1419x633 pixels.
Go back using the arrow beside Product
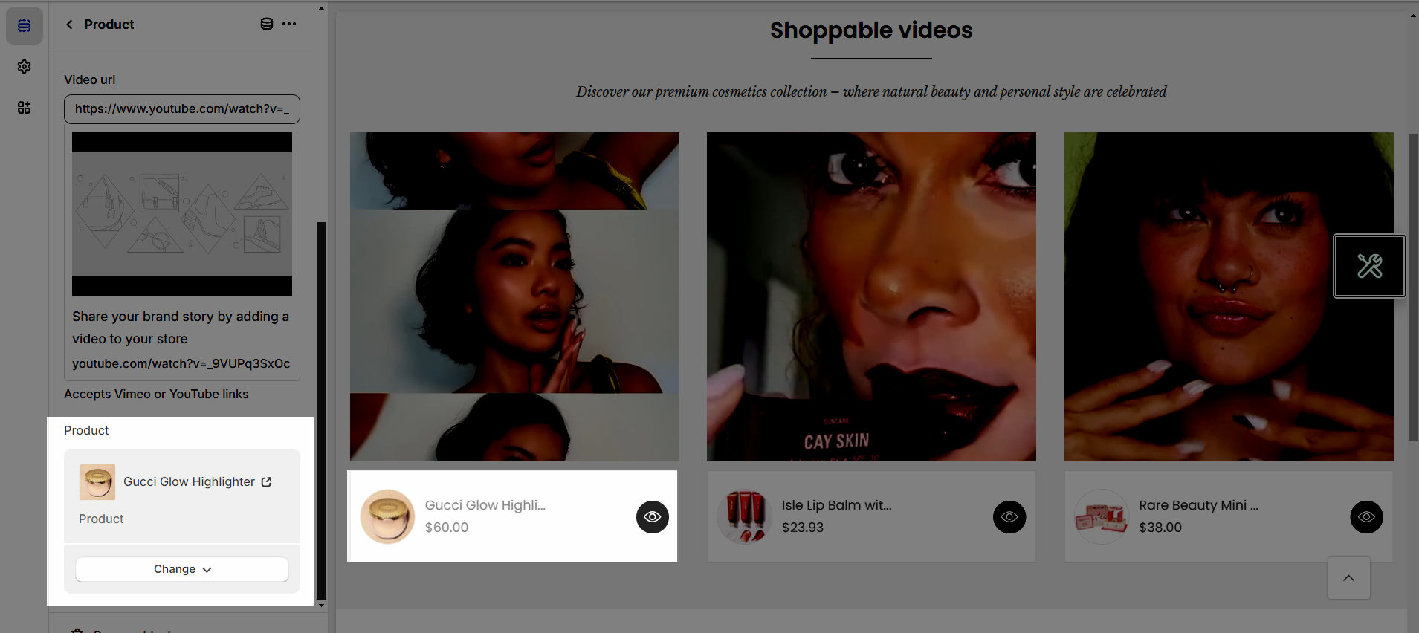point(69,25)
